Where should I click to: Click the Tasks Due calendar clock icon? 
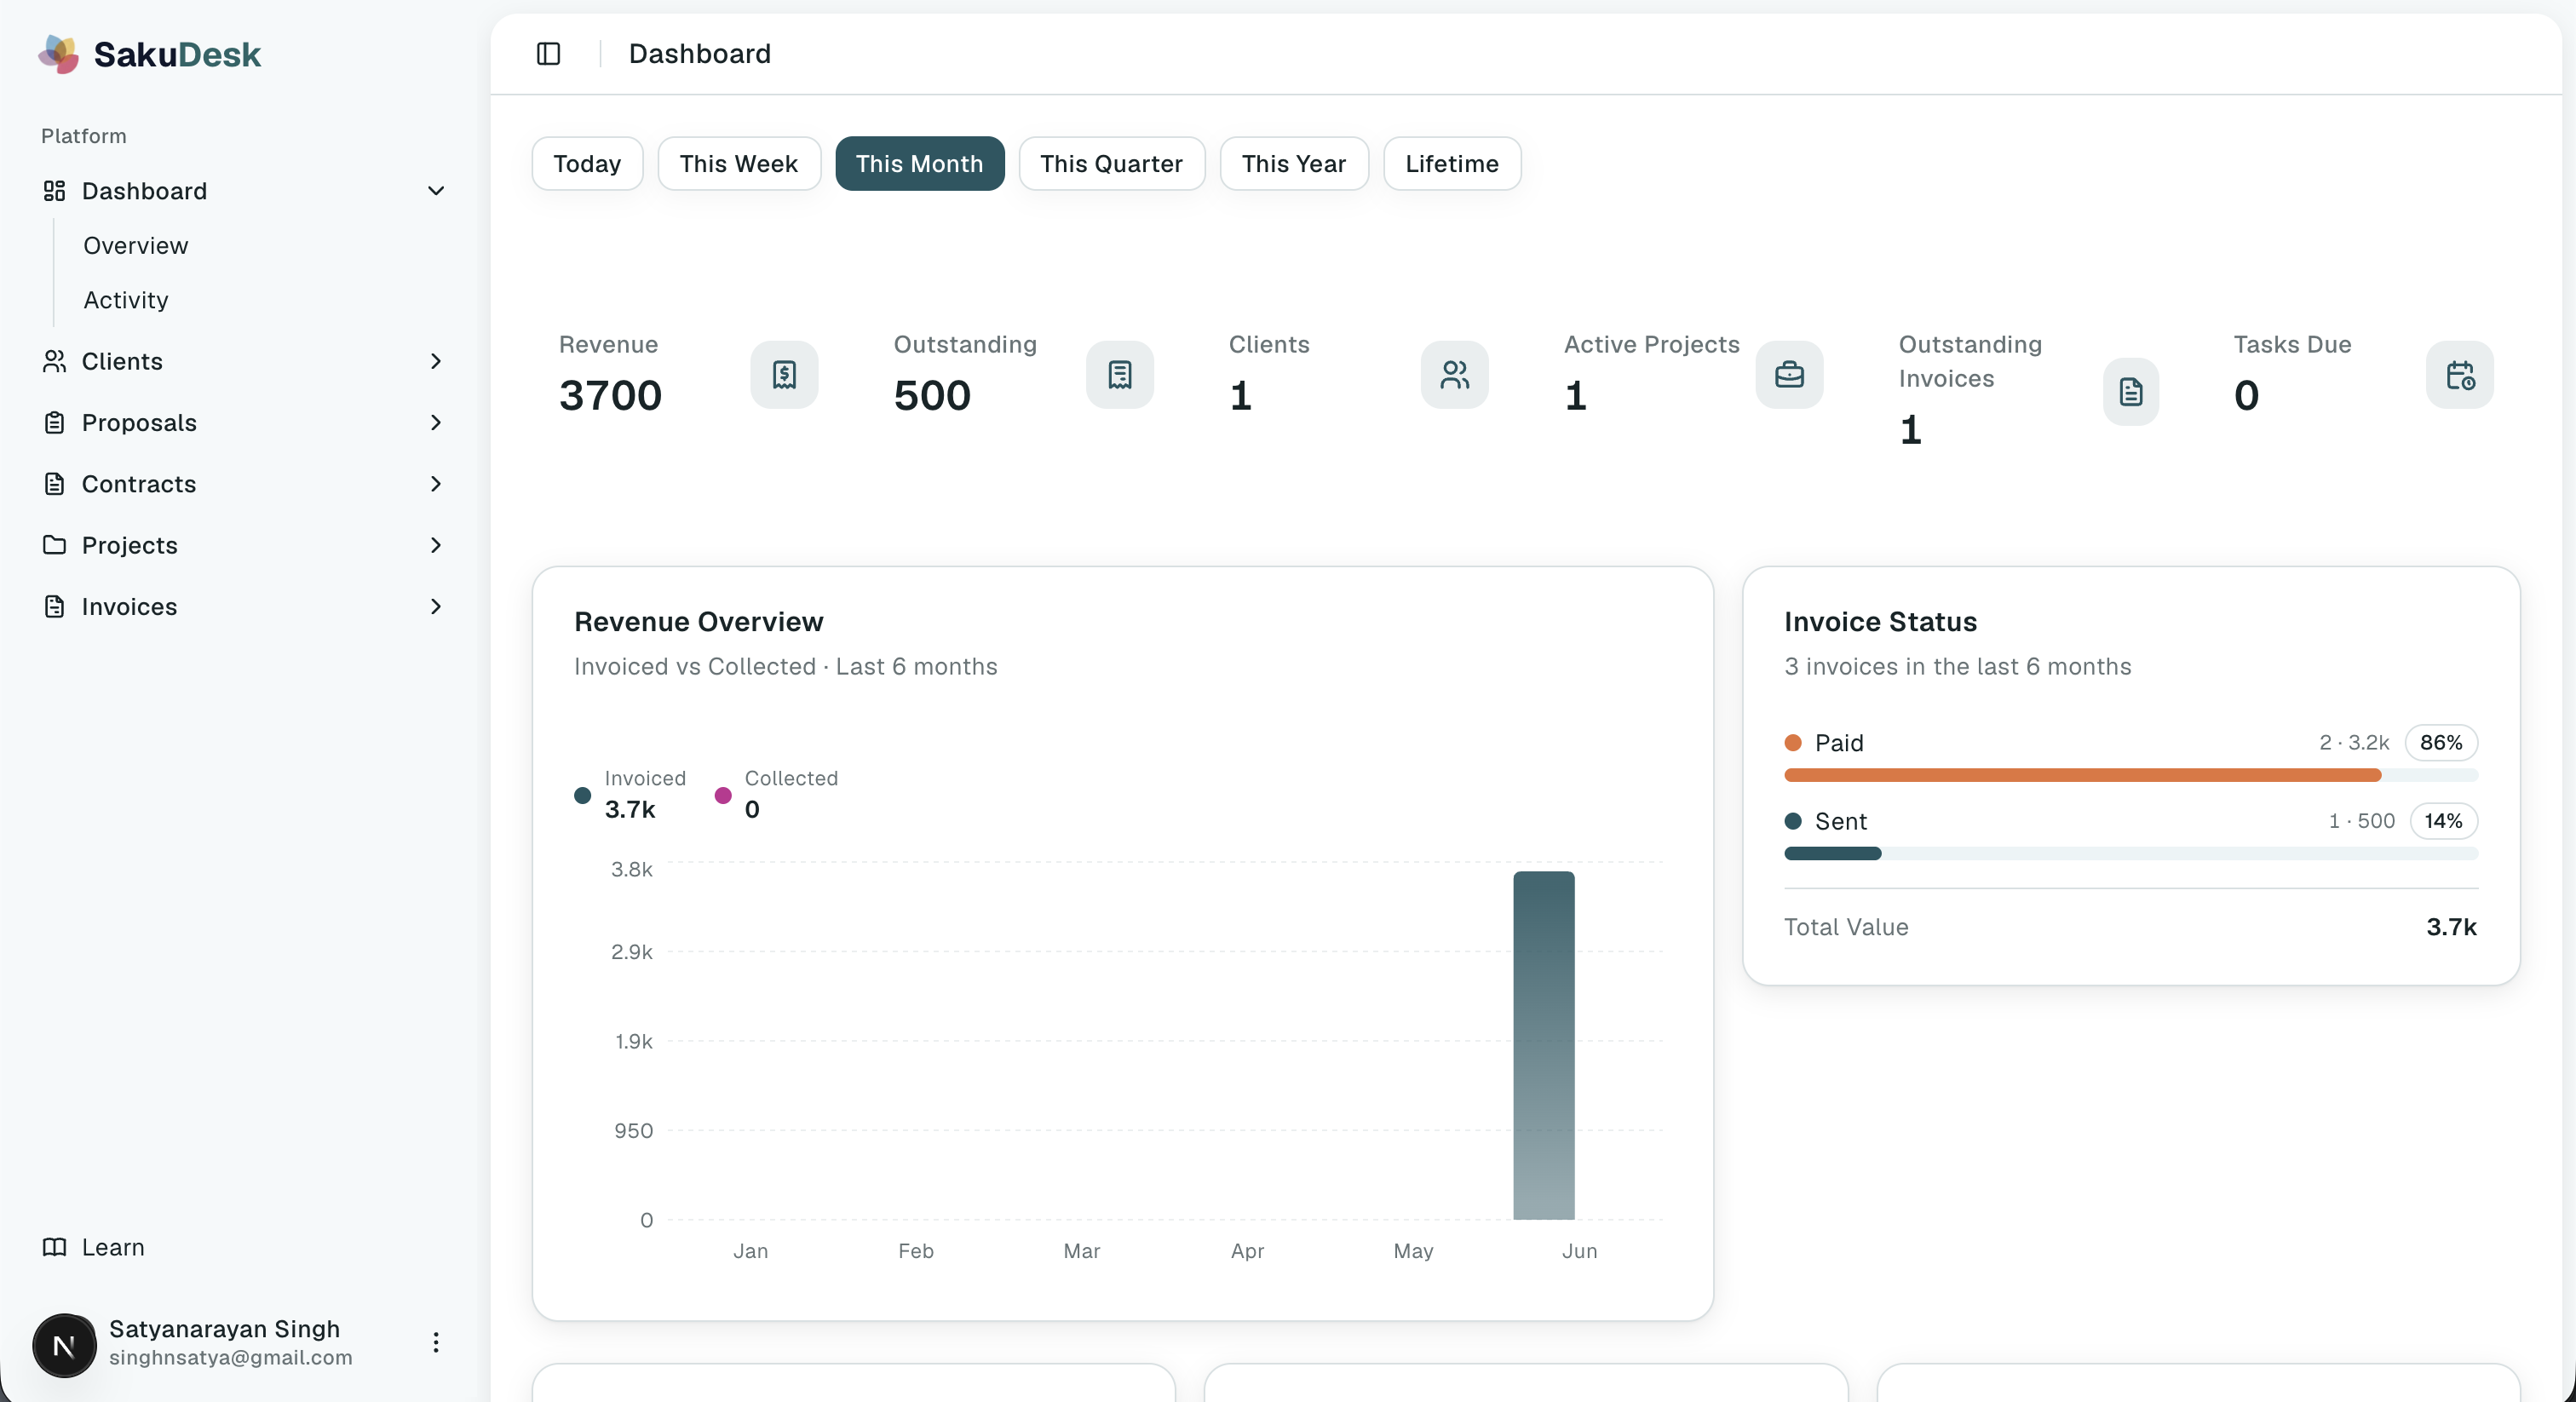(x=2460, y=375)
